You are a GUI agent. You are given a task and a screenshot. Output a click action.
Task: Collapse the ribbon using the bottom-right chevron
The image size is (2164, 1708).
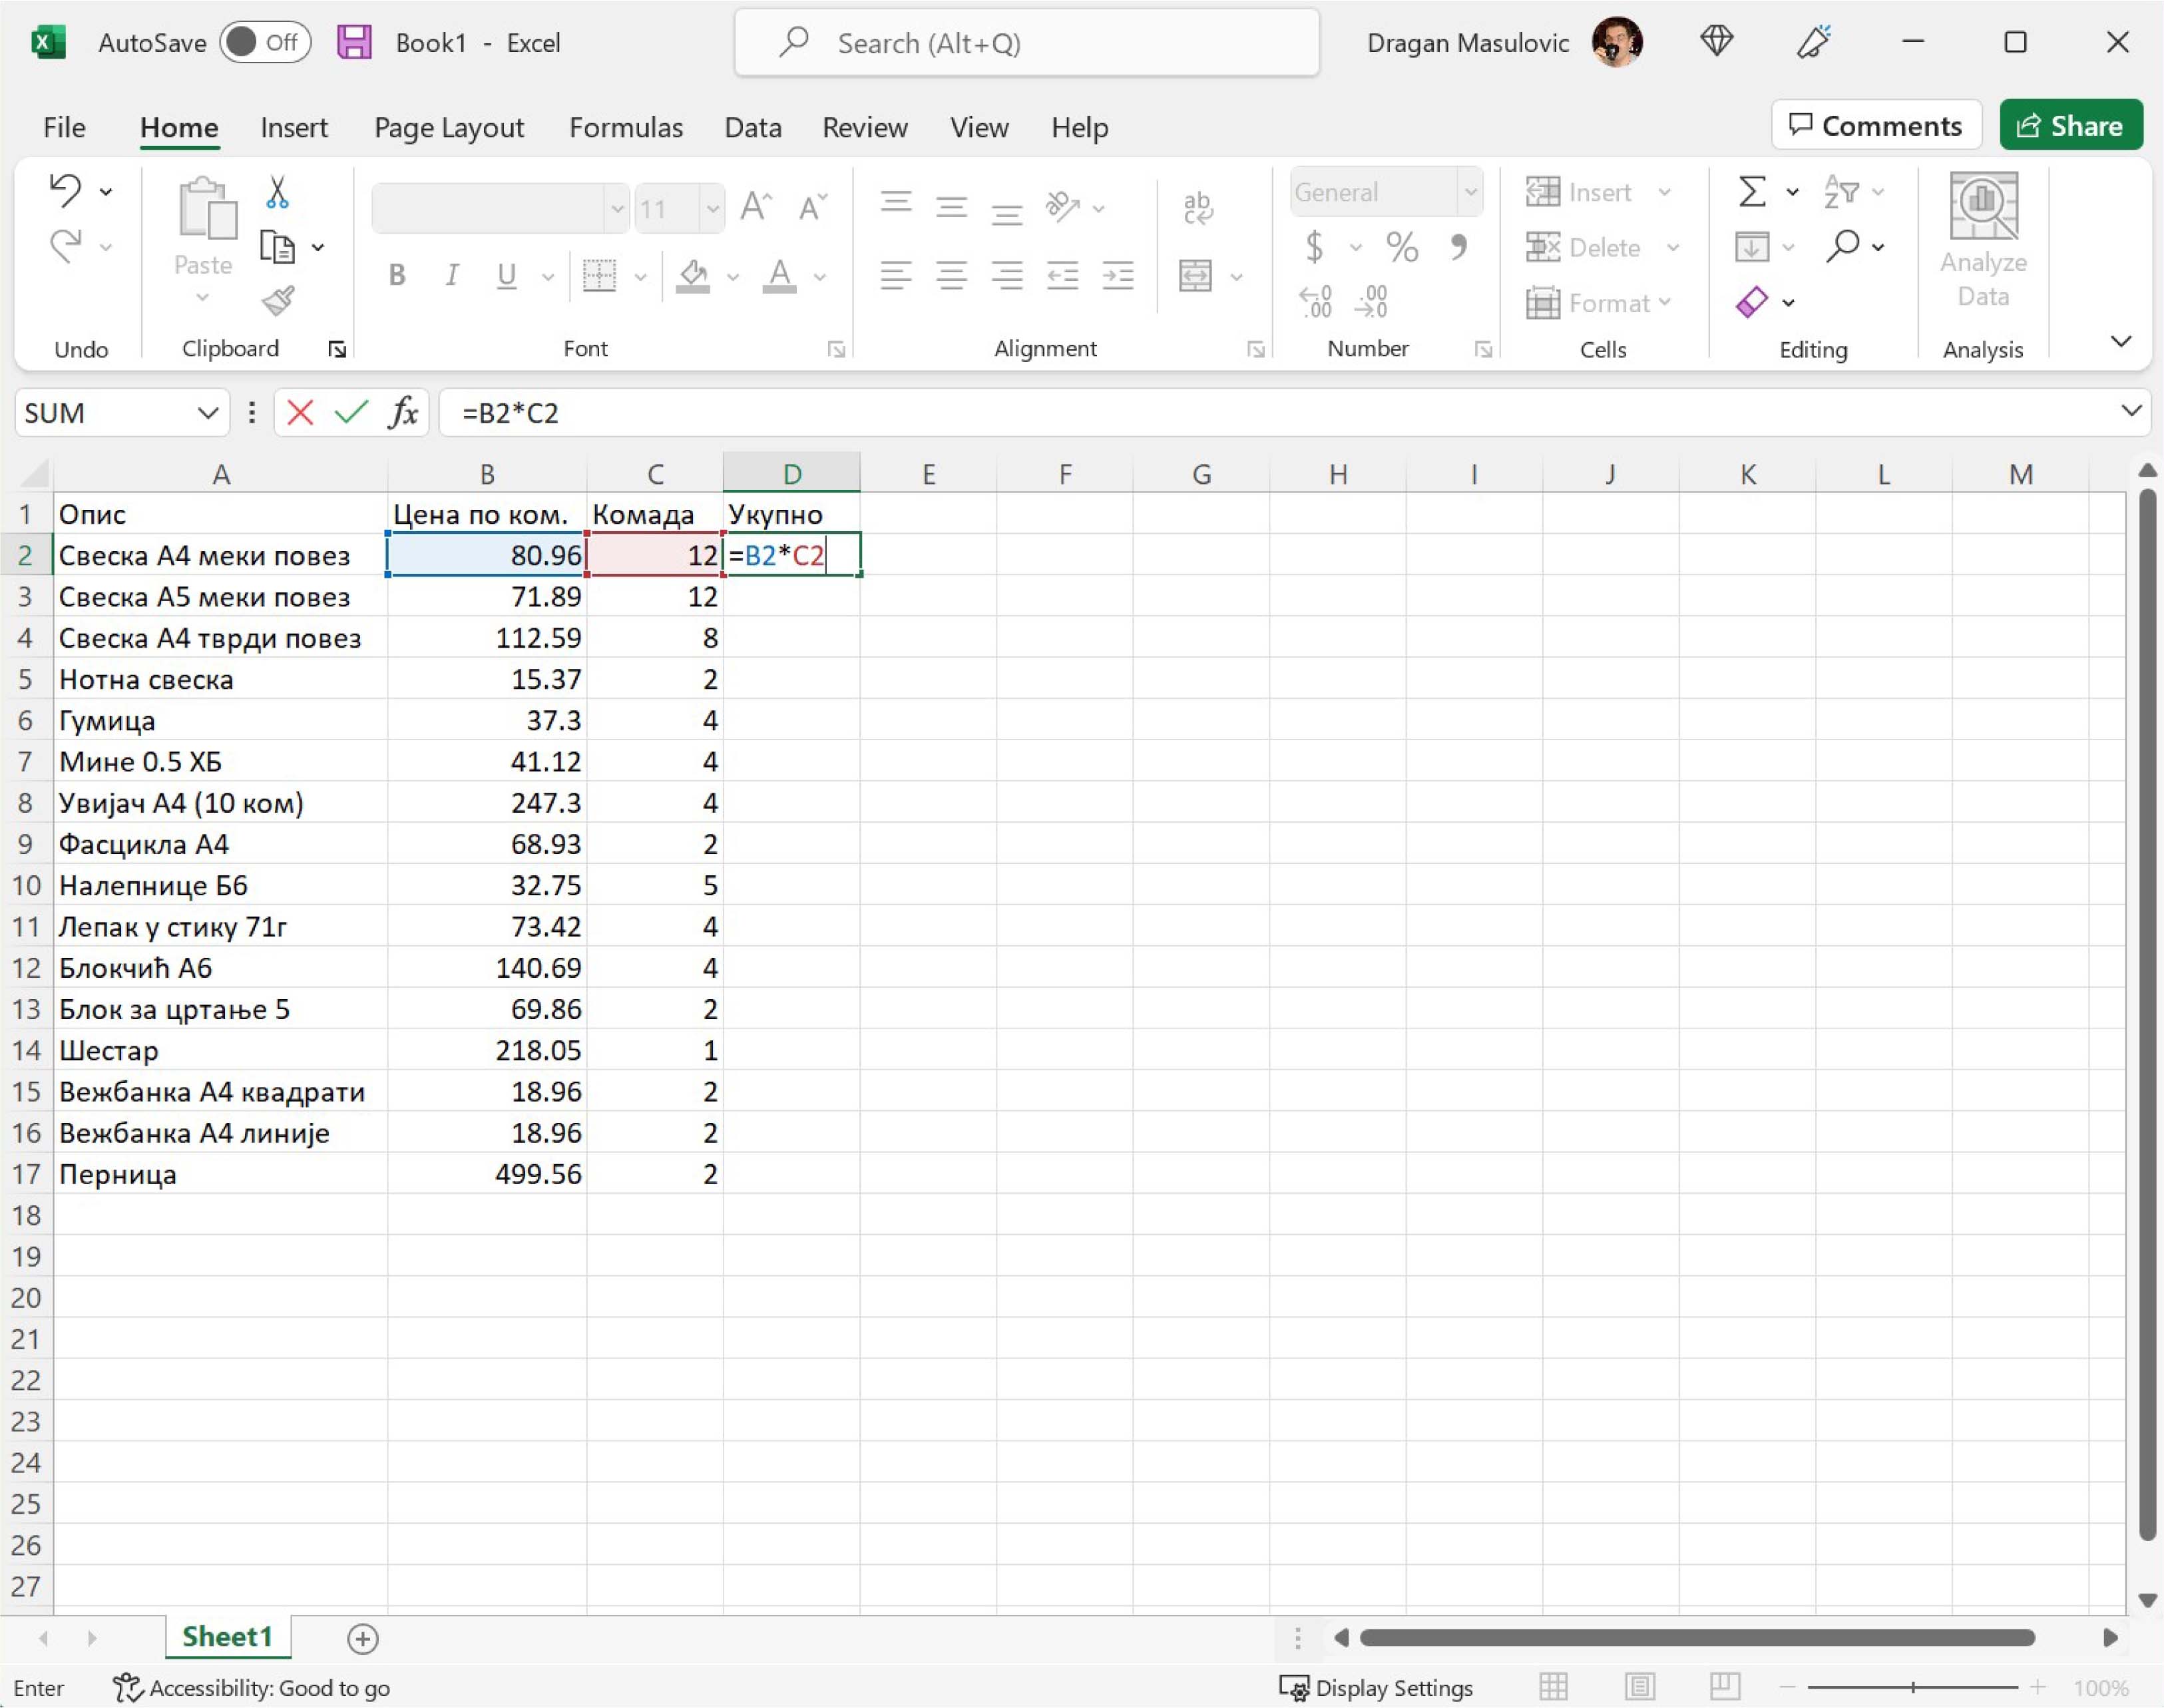2120,341
